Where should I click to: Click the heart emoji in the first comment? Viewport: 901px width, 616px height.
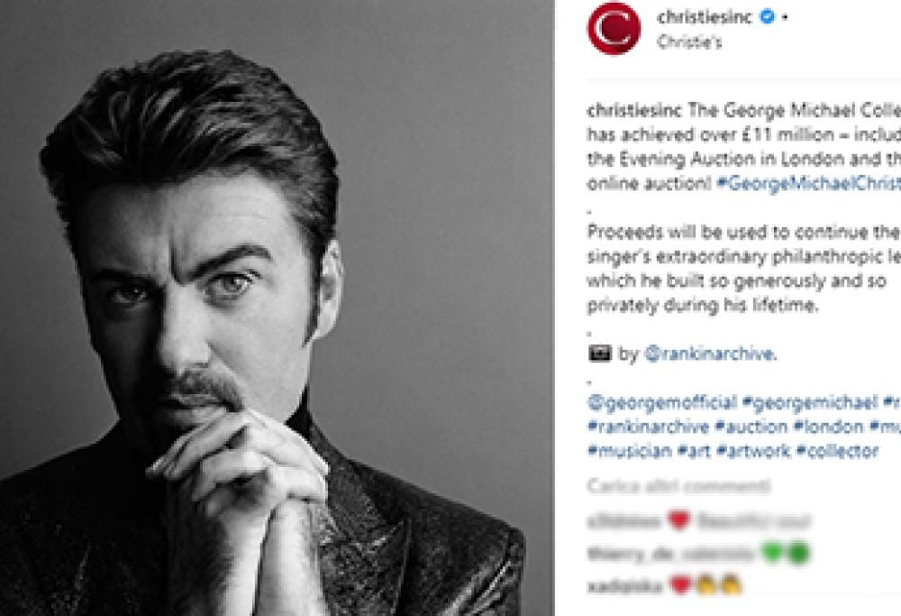(678, 519)
